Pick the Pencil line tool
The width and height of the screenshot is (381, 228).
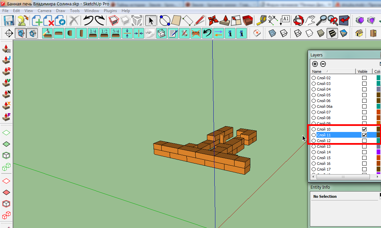tap(200, 21)
